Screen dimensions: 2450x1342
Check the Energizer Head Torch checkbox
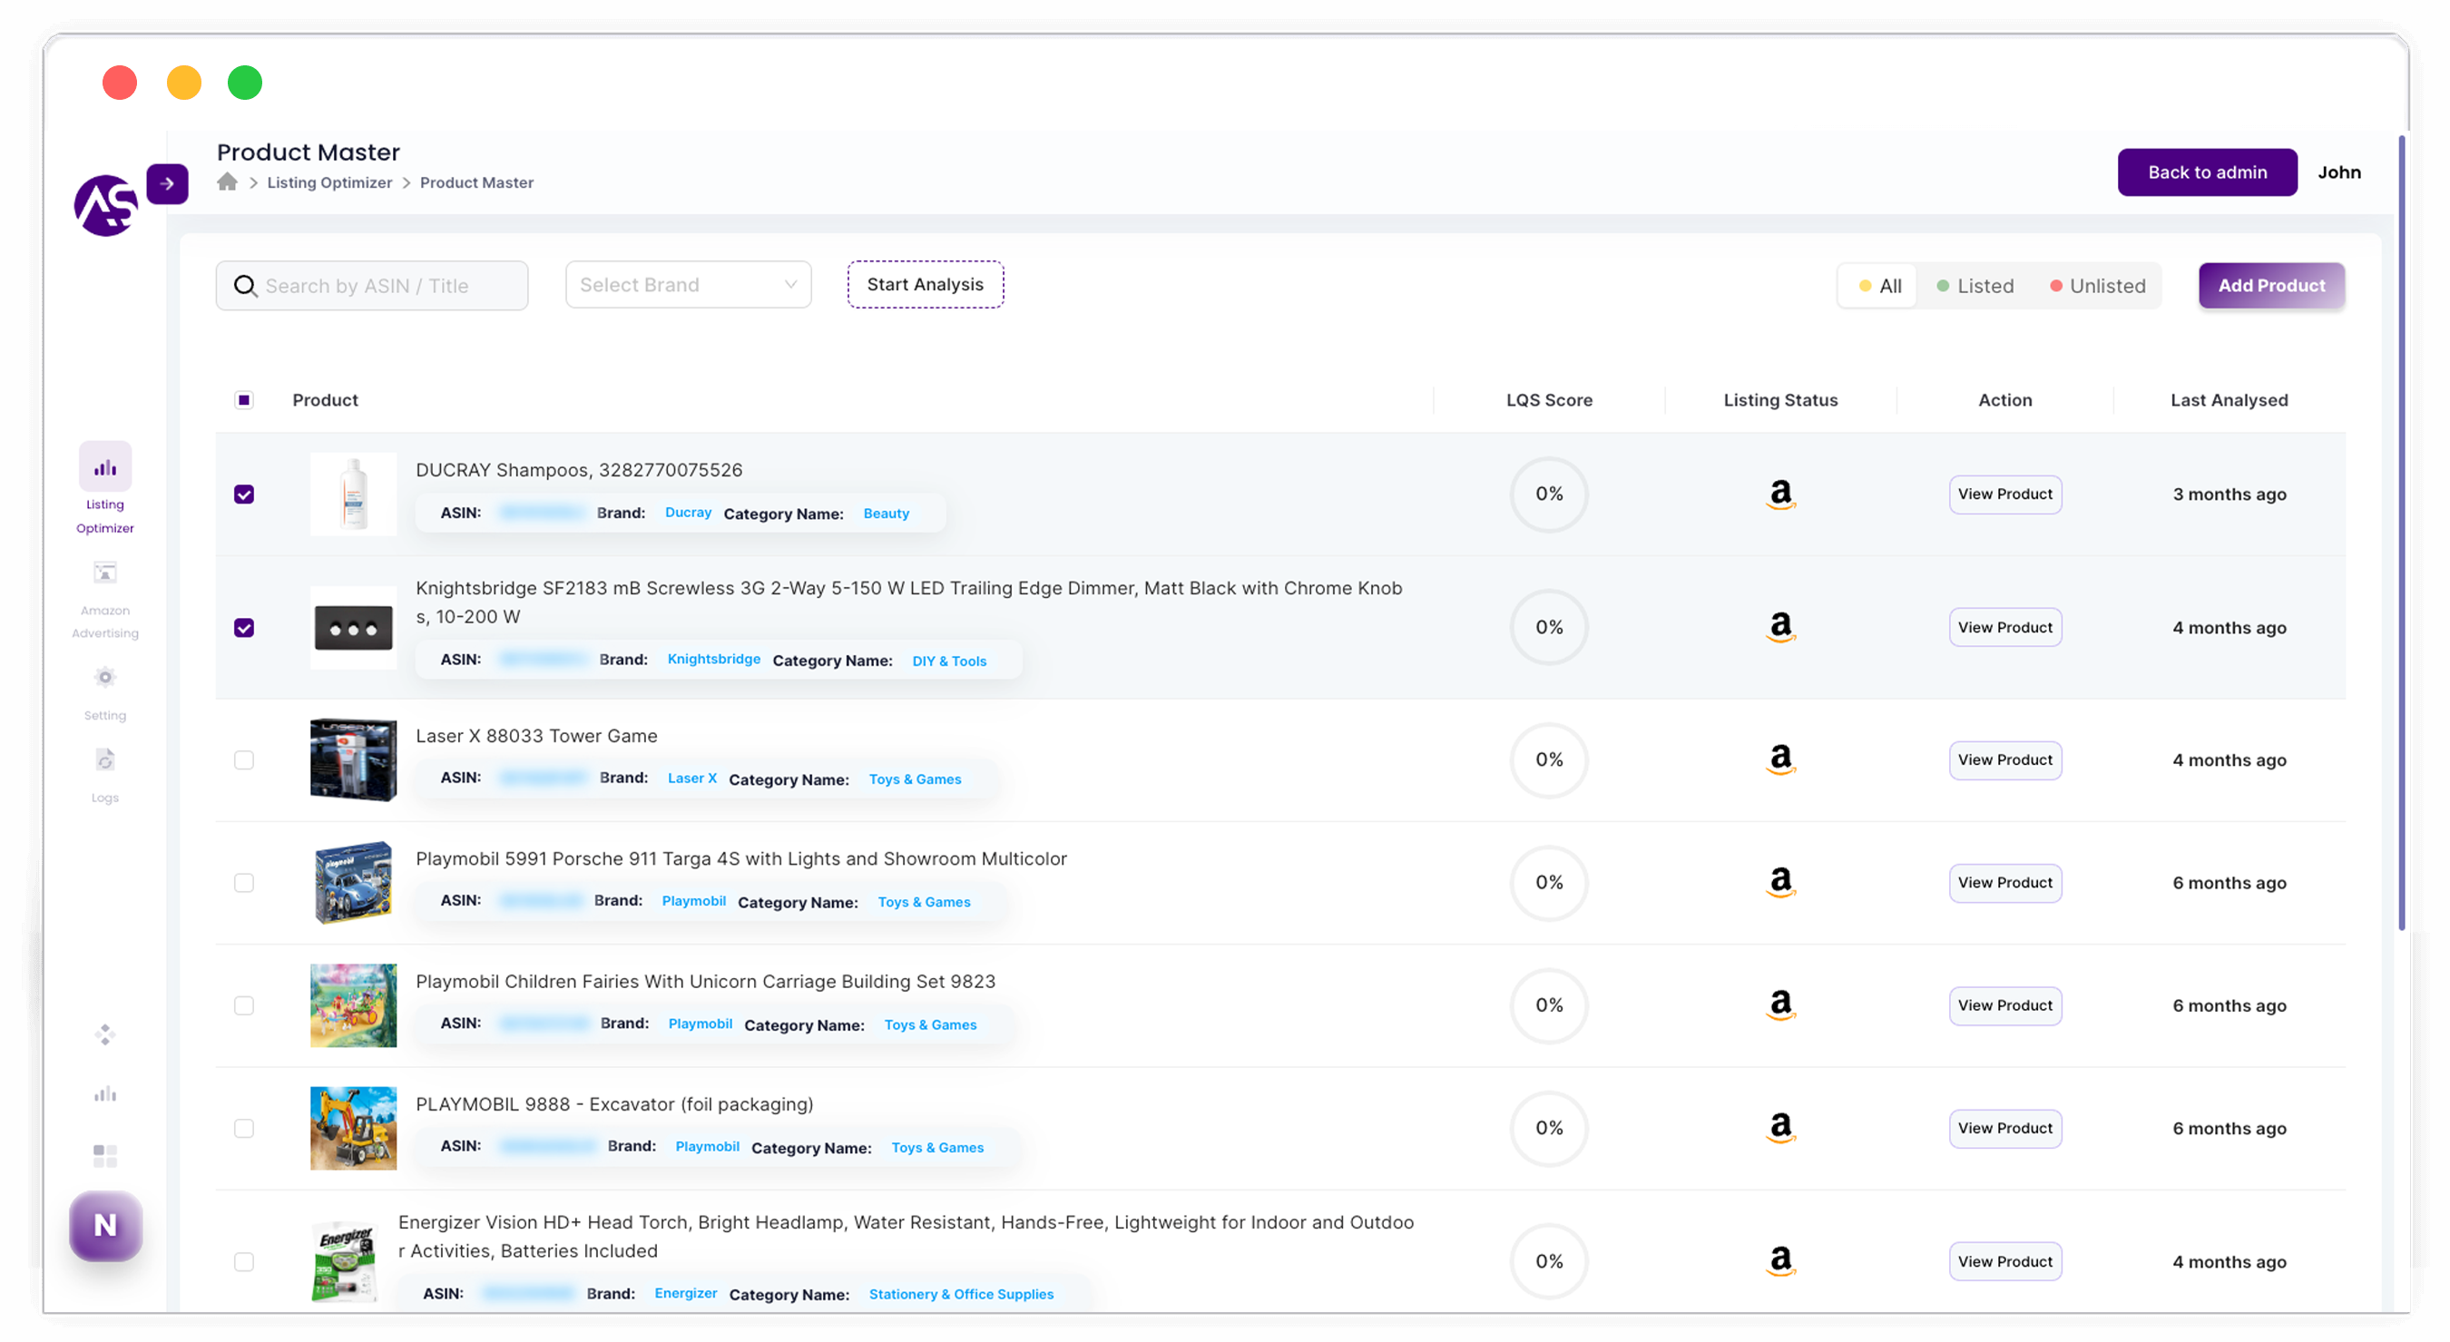click(244, 1261)
